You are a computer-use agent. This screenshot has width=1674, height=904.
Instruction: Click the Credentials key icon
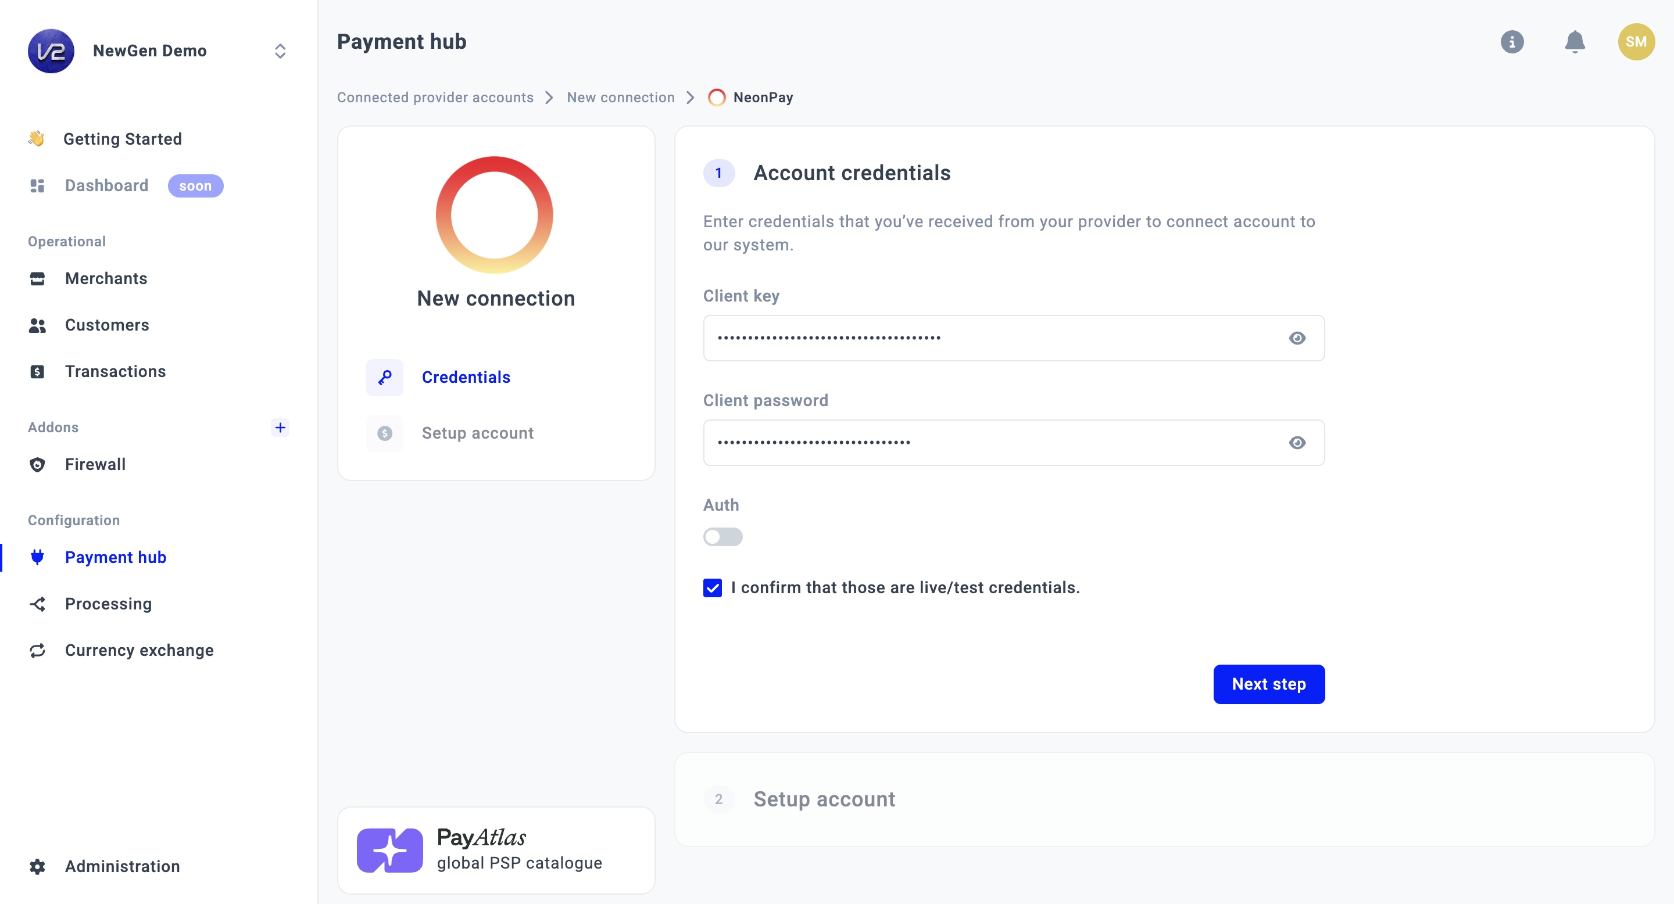coord(385,377)
